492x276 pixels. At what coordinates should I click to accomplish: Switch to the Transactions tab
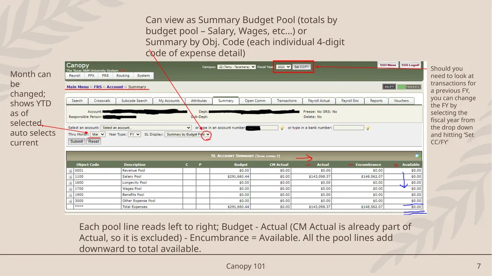pyautogui.click(x=287, y=101)
